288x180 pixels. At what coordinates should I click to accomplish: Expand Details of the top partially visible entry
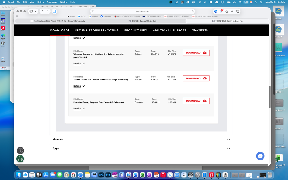pyautogui.click(x=79, y=38)
